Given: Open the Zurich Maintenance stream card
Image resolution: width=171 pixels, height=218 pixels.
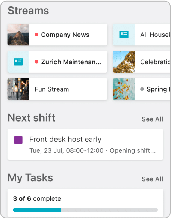Looking at the screenshot, I should [x=58, y=62].
